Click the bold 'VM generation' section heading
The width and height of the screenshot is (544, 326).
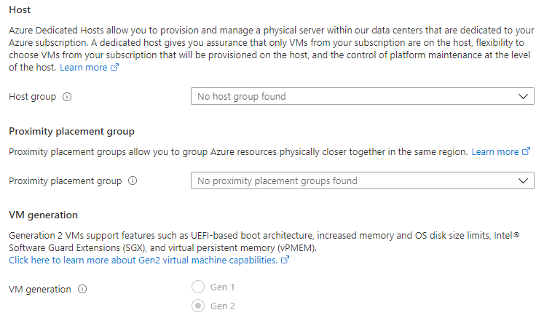[44, 215]
